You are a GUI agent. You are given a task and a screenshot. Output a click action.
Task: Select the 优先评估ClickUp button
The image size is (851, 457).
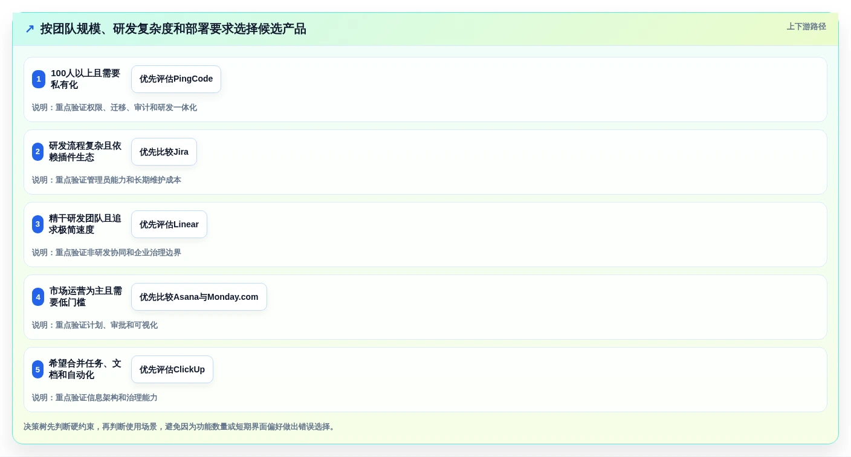point(172,369)
